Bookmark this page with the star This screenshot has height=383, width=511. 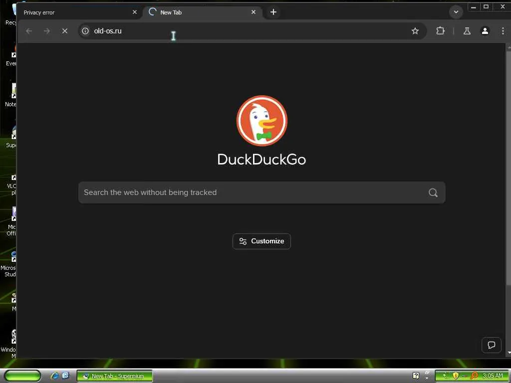[x=415, y=31]
